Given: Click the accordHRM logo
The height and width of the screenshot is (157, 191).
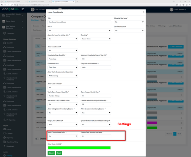Looking at the screenshot, I should click(11, 9).
